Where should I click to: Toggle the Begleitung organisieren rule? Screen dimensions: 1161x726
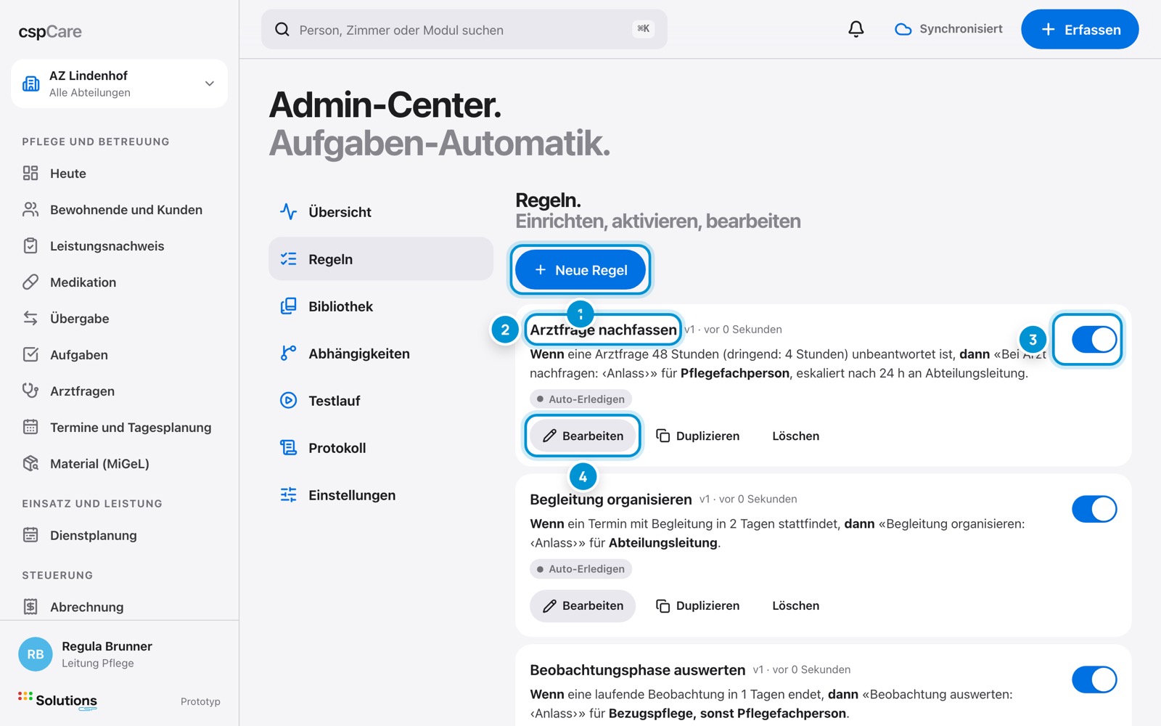click(1094, 509)
